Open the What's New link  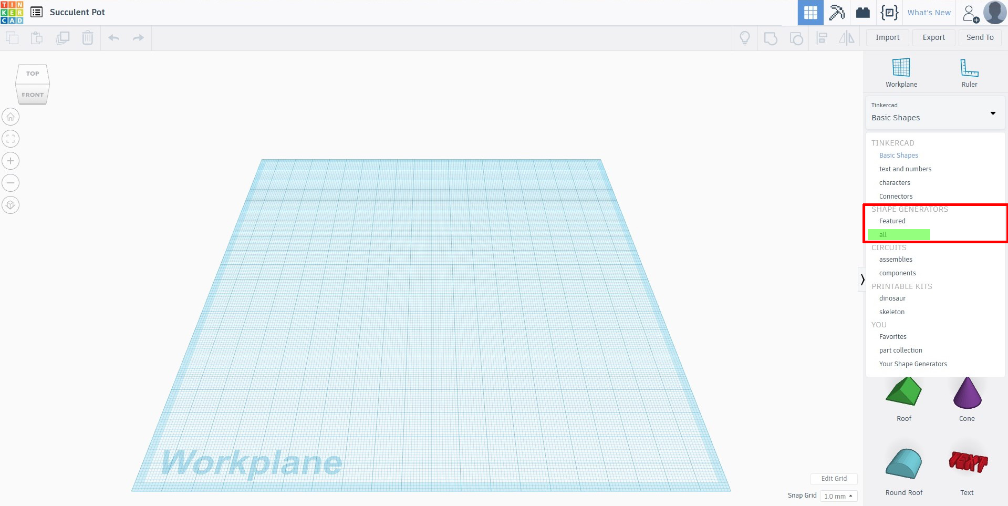pyautogui.click(x=929, y=13)
